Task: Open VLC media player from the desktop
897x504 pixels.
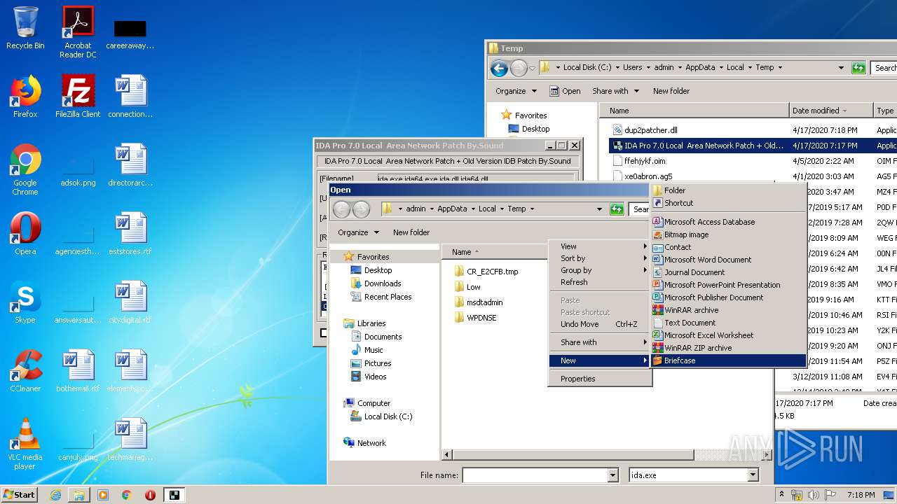Action: tap(25, 444)
